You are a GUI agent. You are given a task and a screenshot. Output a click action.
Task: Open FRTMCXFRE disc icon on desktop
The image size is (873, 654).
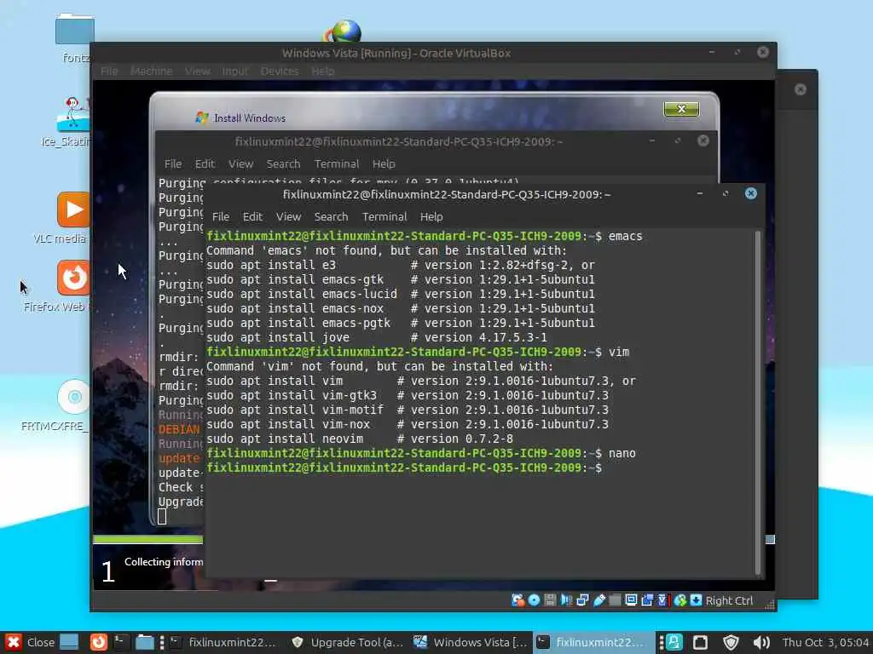(x=74, y=397)
